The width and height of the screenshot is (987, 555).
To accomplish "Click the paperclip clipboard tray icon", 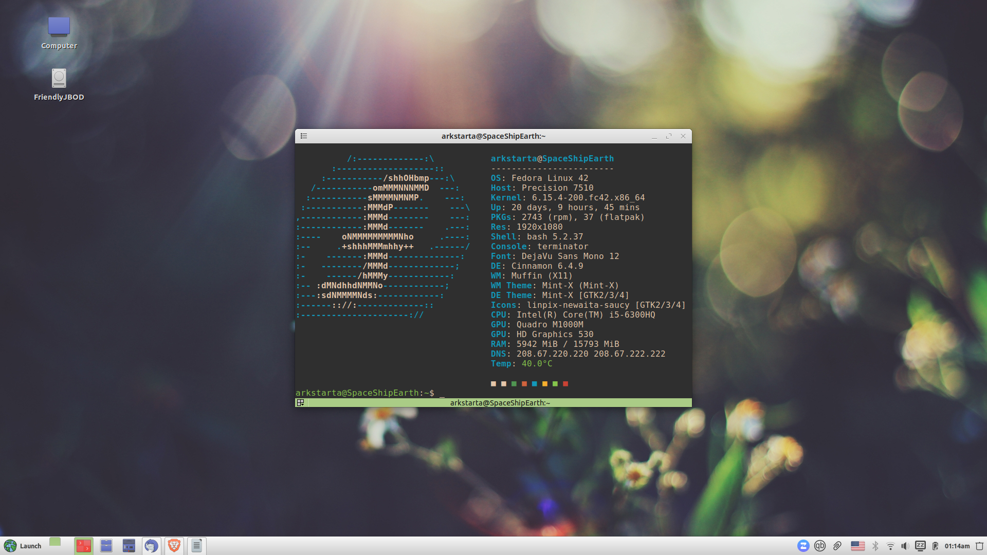I will [837, 546].
